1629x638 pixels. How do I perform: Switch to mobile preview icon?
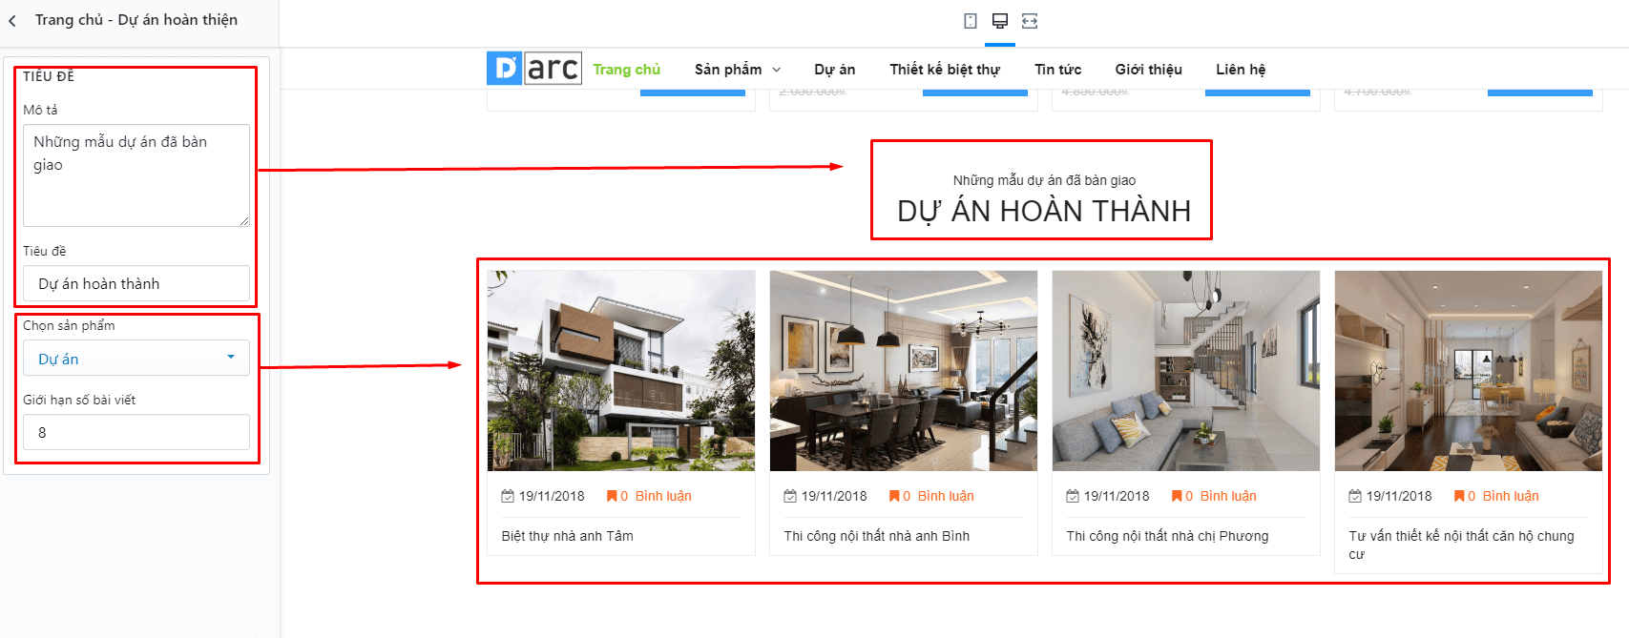point(971,21)
